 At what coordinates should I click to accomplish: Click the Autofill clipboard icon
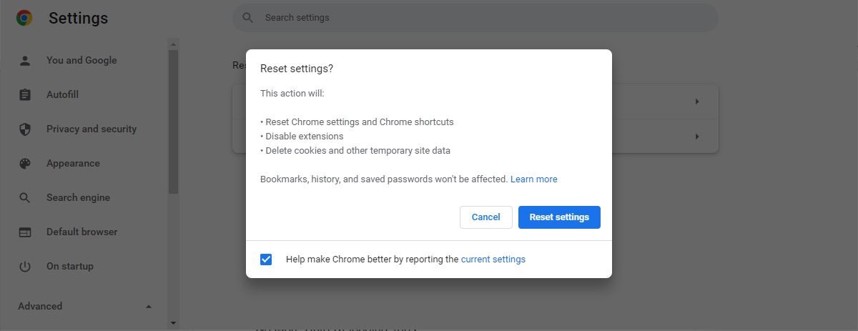coord(25,95)
